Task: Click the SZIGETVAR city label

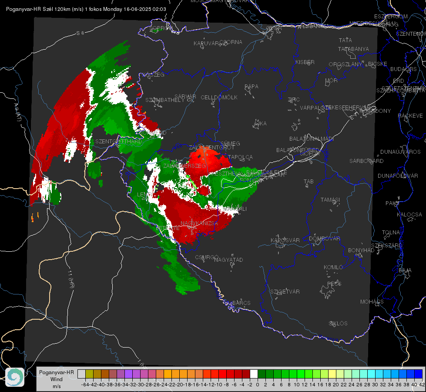Action: tap(285, 292)
